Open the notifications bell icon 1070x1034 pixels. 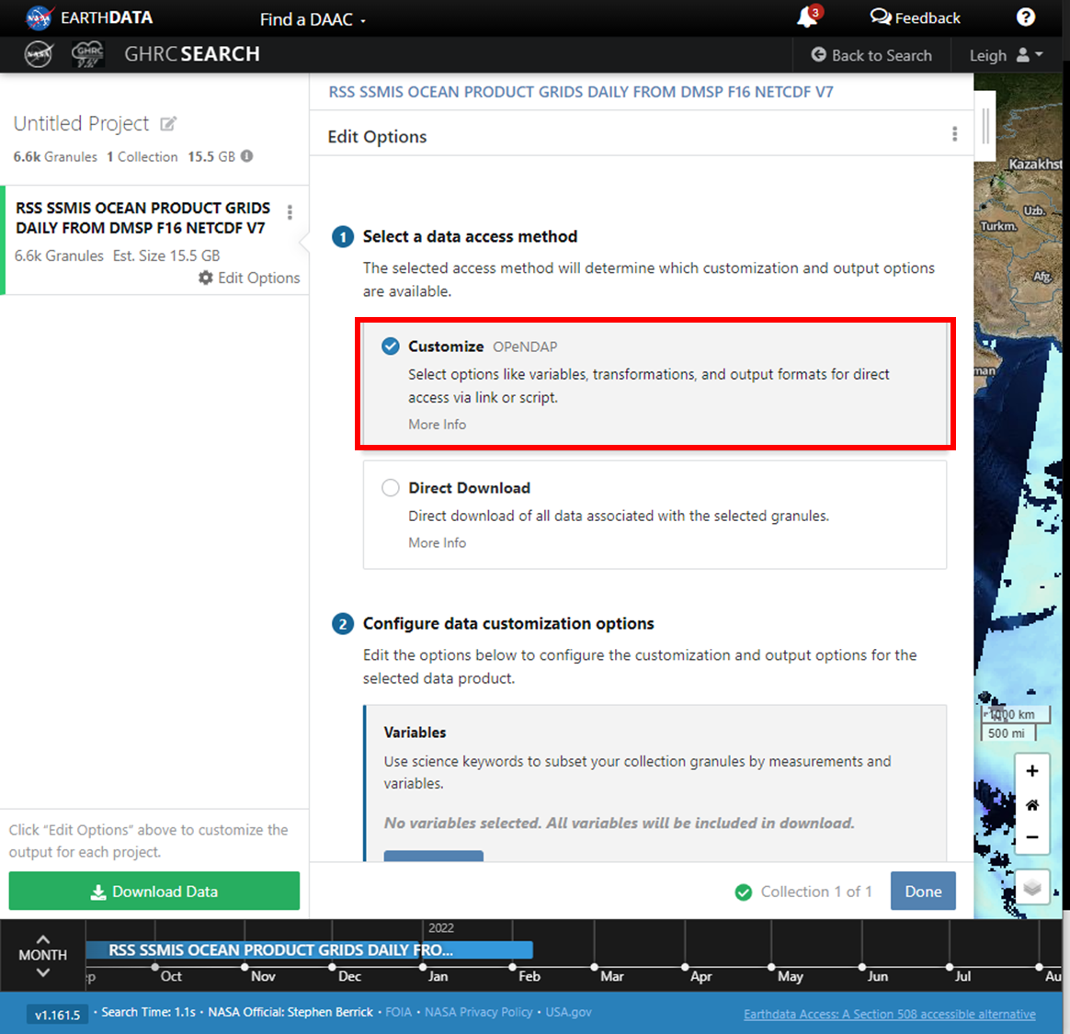807,17
